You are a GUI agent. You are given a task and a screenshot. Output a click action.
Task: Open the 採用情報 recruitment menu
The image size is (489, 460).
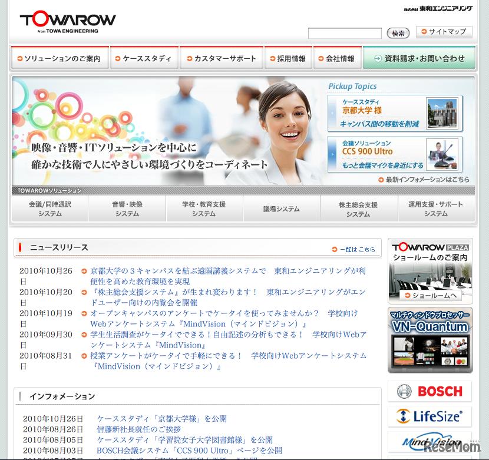288,57
